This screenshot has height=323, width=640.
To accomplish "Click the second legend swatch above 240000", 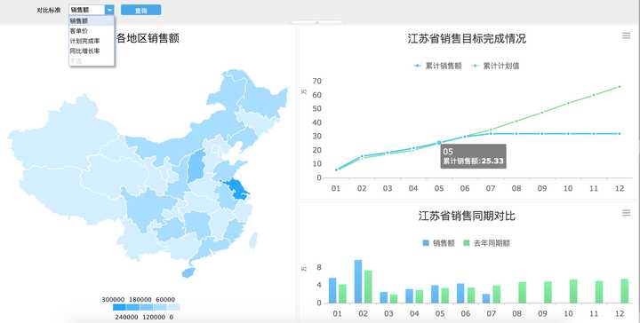I will (x=132, y=307).
